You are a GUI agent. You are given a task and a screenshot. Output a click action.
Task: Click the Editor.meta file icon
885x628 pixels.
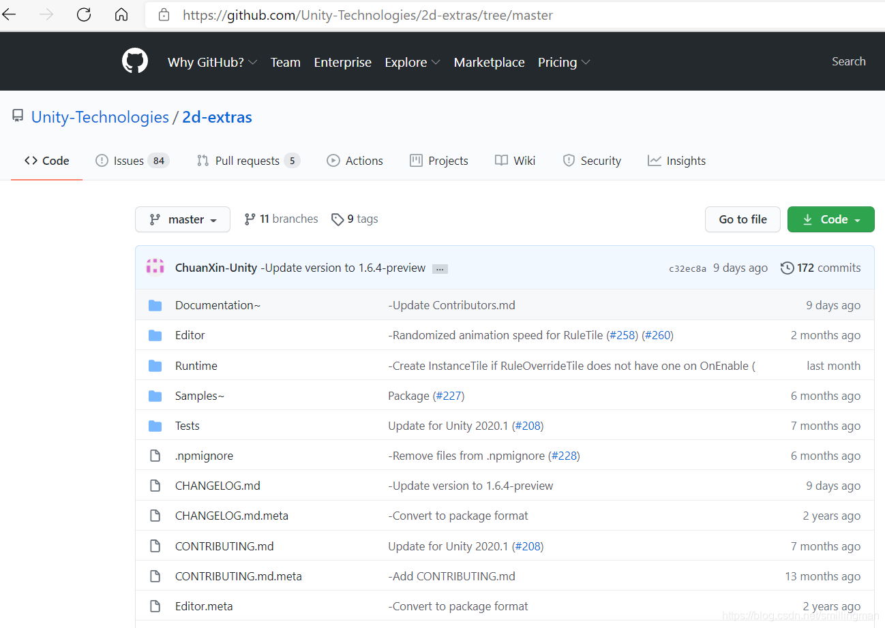click(x=155, y=606)
